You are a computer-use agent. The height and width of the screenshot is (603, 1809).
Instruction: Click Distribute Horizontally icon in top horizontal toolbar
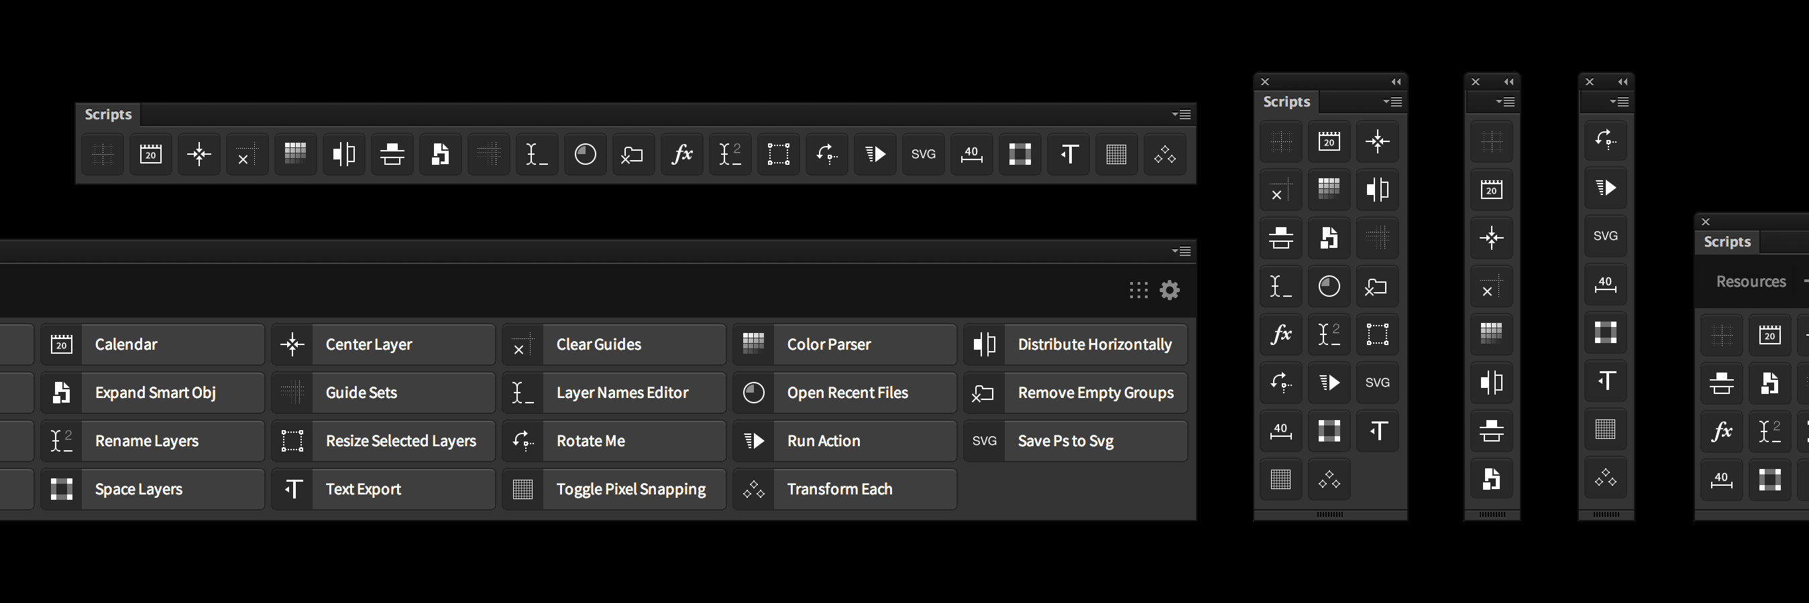[x=344, y=154]
